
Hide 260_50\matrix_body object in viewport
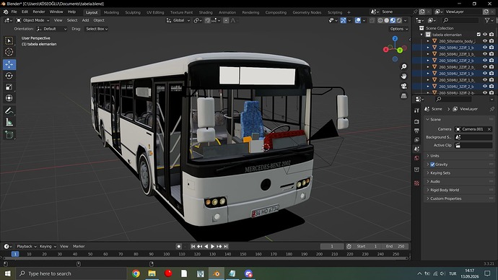[485, 41]
